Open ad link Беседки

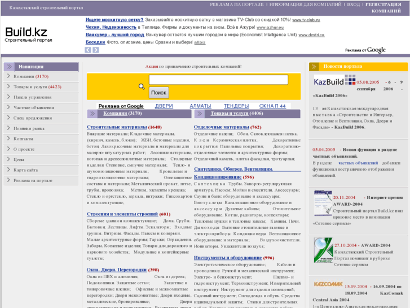click(95, 42)
